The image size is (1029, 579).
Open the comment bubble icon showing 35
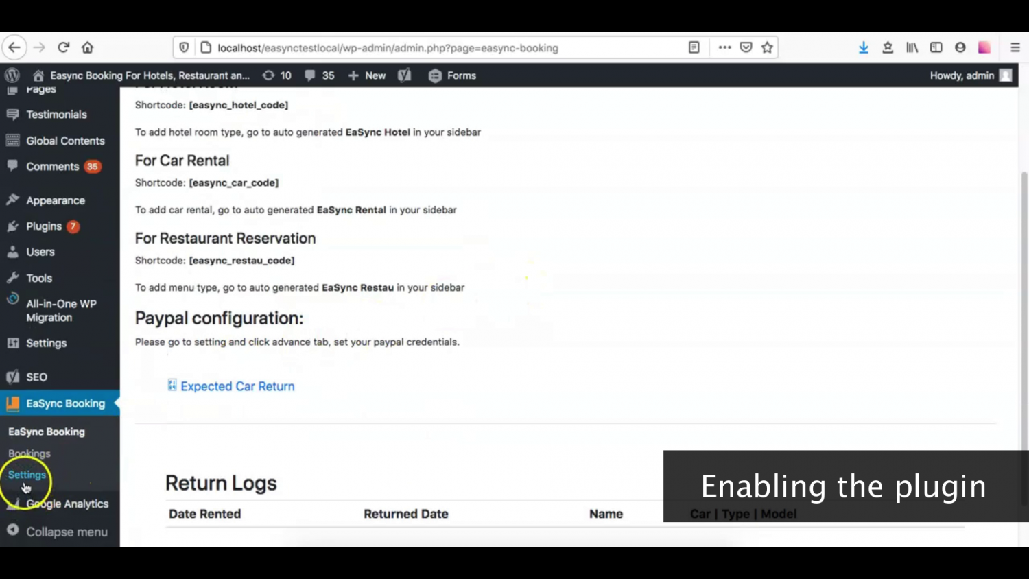318,75
